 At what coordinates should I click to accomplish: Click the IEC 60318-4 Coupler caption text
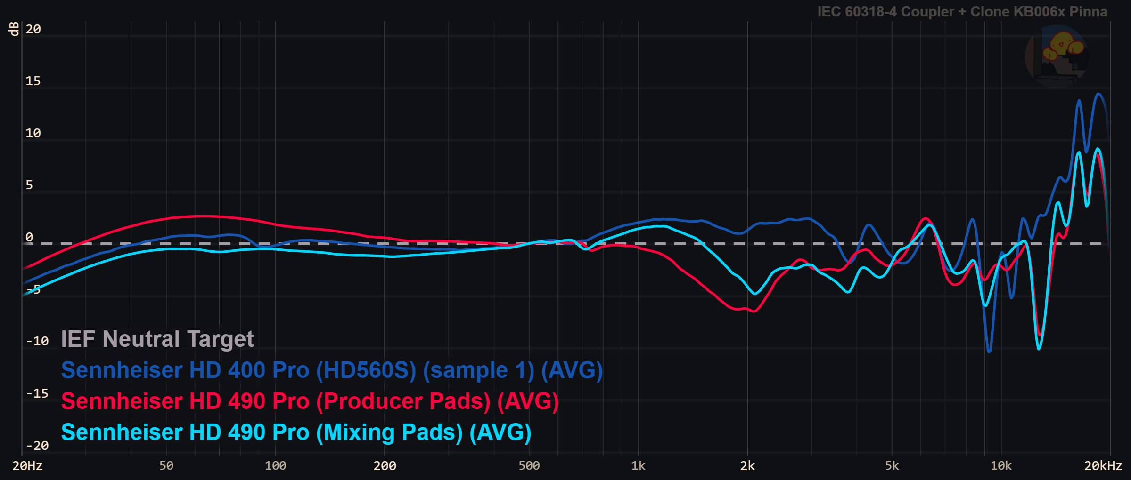(x=962, y=11)
